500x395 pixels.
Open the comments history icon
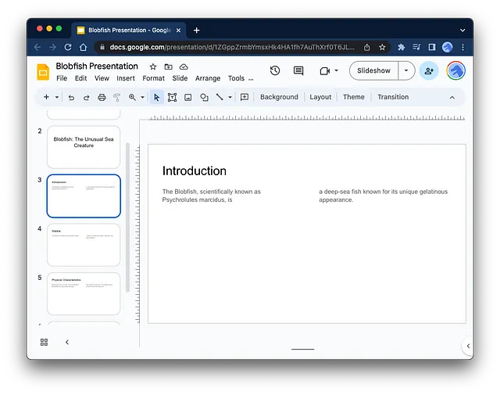click(x=298, y=70)
